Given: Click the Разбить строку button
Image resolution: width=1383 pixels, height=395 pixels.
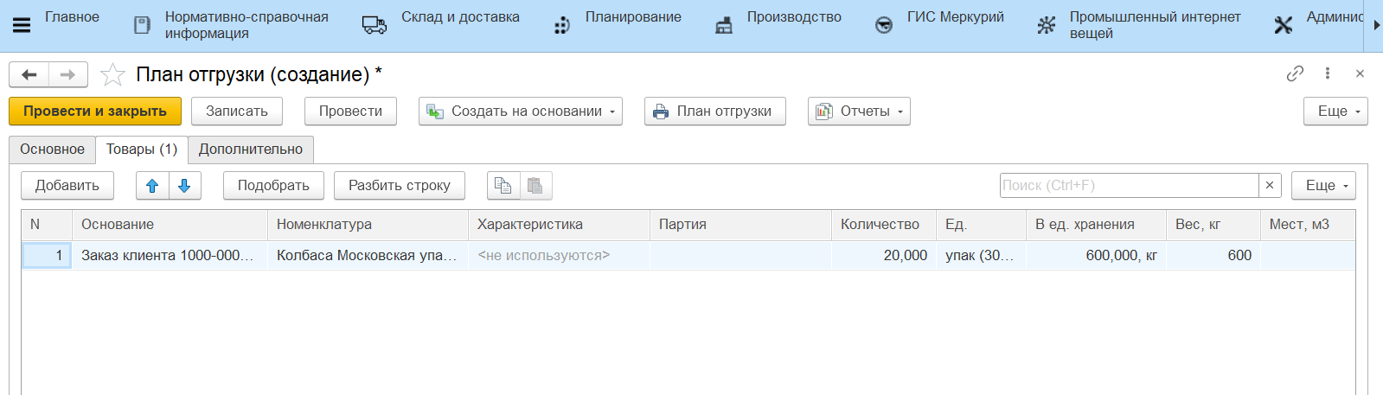Looking at the screenshot, I should tap(399, 186).
